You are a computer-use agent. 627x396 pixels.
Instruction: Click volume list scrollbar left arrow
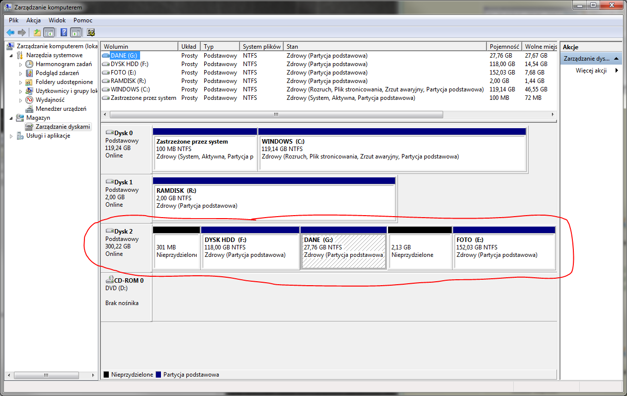105,114
